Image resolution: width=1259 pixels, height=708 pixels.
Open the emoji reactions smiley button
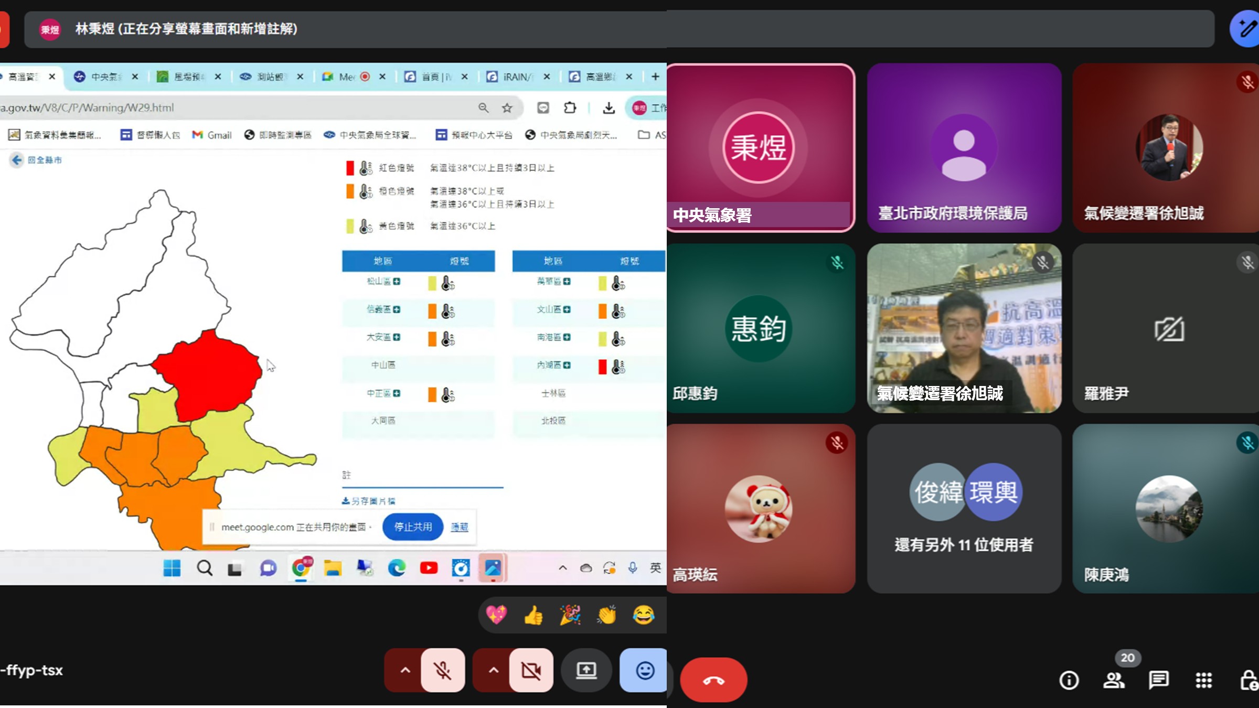pos(644,670)
